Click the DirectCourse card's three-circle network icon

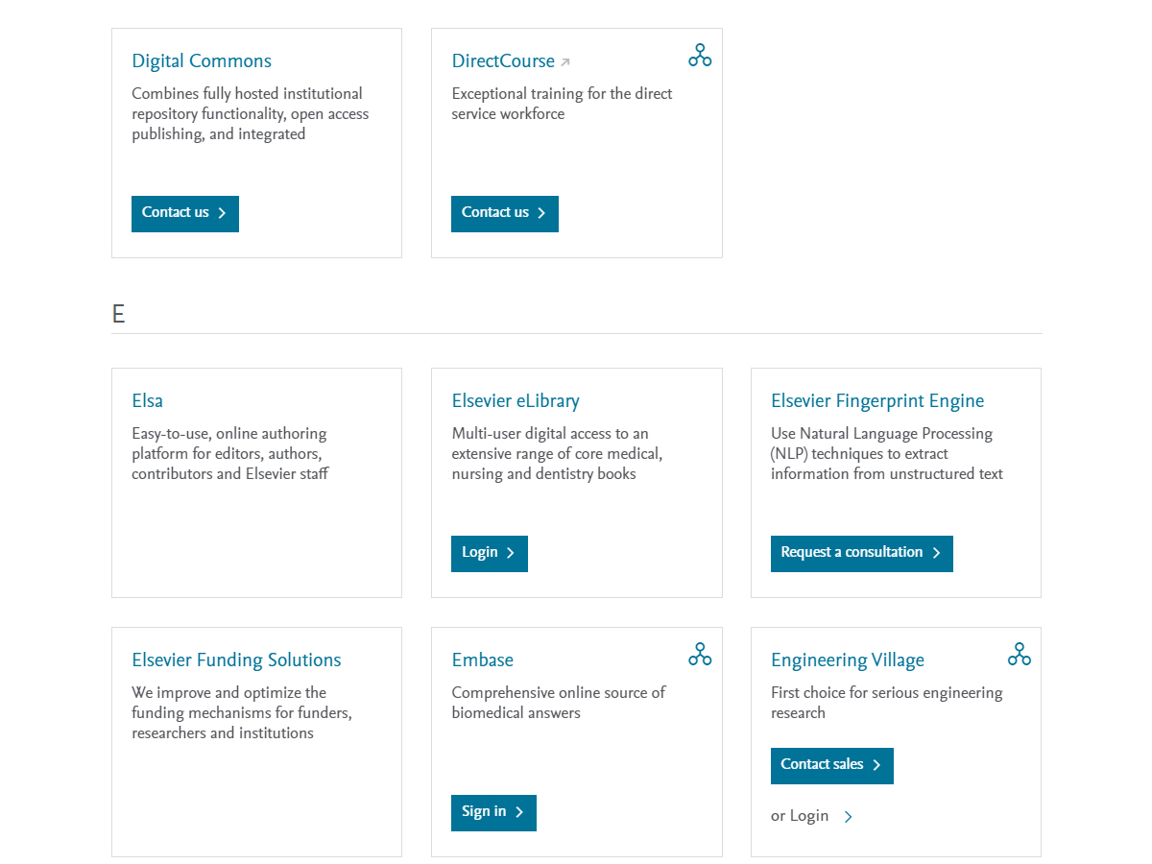(x=700, y=56)
